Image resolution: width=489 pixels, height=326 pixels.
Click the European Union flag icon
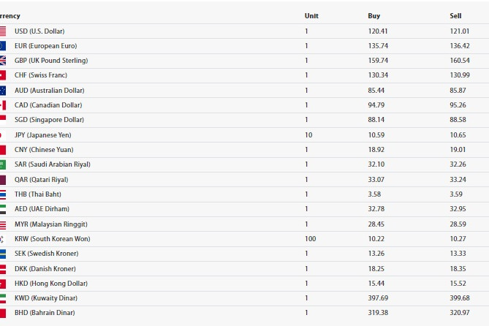point(3,46)
